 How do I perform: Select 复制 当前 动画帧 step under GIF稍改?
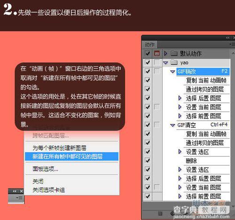[x=206, y=80]
